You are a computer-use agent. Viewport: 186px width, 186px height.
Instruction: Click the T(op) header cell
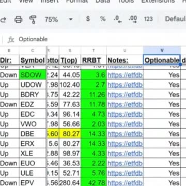70,60
